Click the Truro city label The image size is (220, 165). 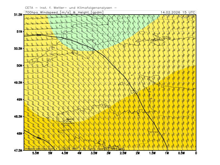(x=54, y=54)
